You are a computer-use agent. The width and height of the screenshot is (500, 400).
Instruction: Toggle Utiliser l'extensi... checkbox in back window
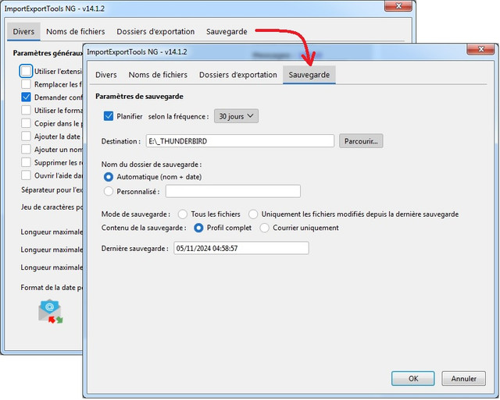point(26,71)
